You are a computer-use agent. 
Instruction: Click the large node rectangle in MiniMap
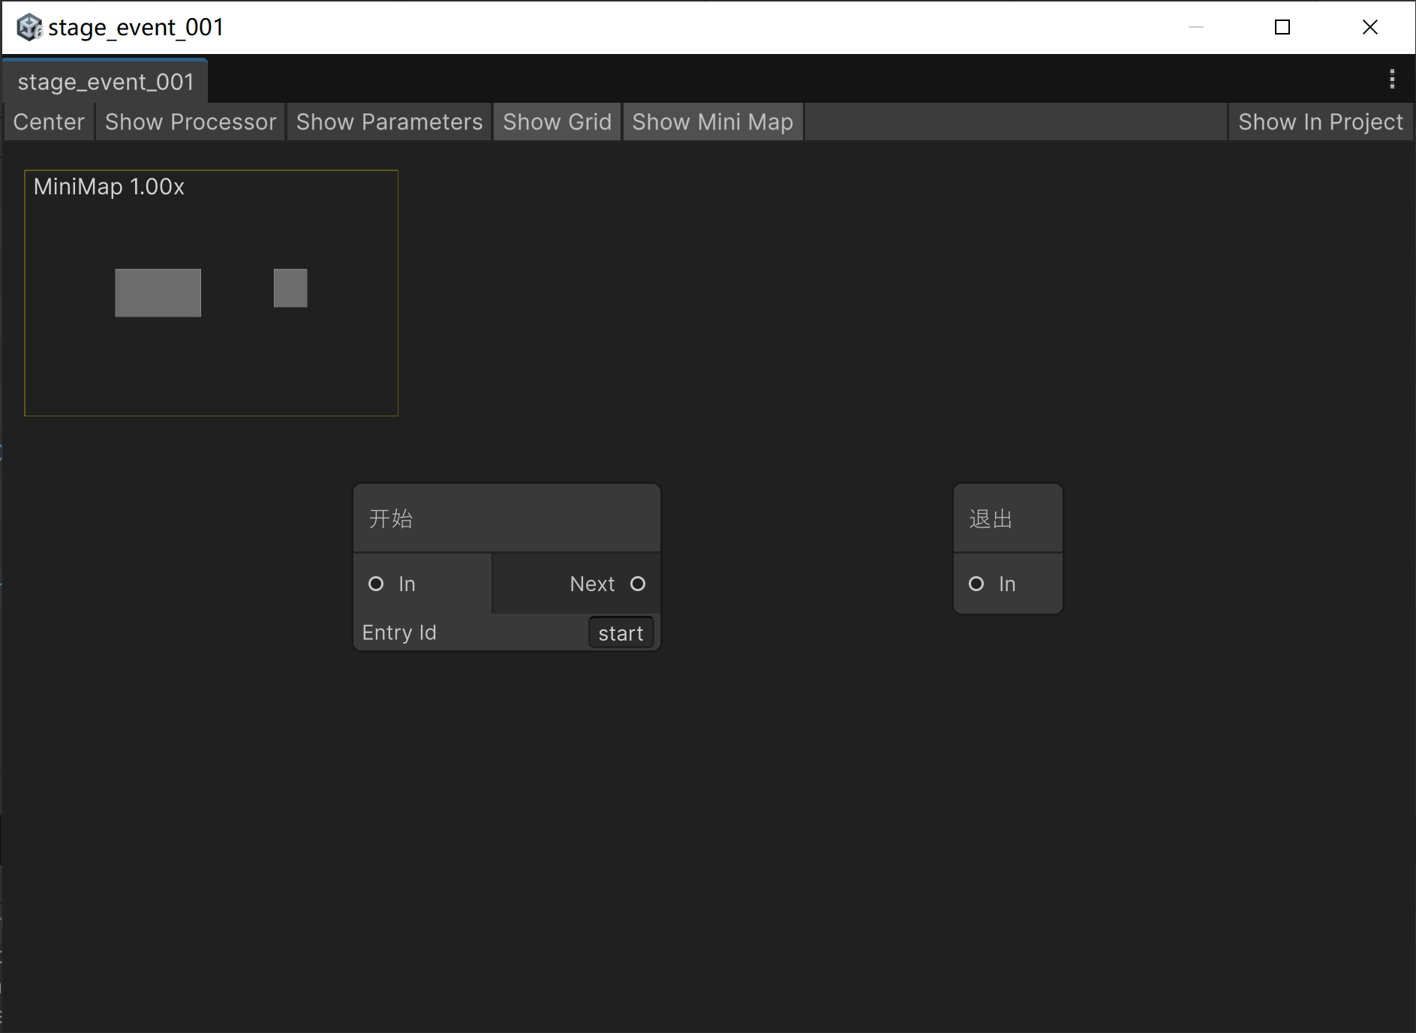click(x=158, y=293)
